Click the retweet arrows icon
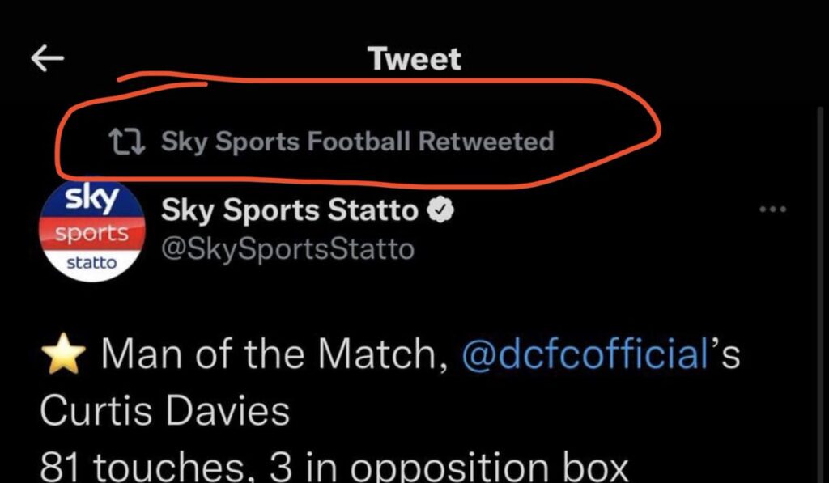This screenshot has height=483, width=829. pyautogui.click(x=127, y=143)
